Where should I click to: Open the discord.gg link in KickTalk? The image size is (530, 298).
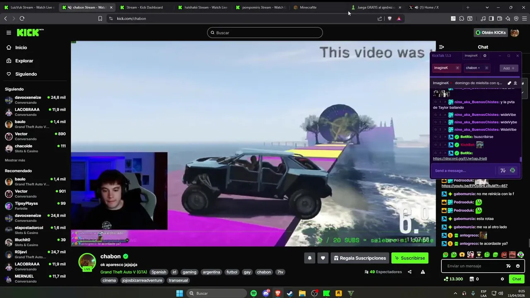(x=460, y=159)
